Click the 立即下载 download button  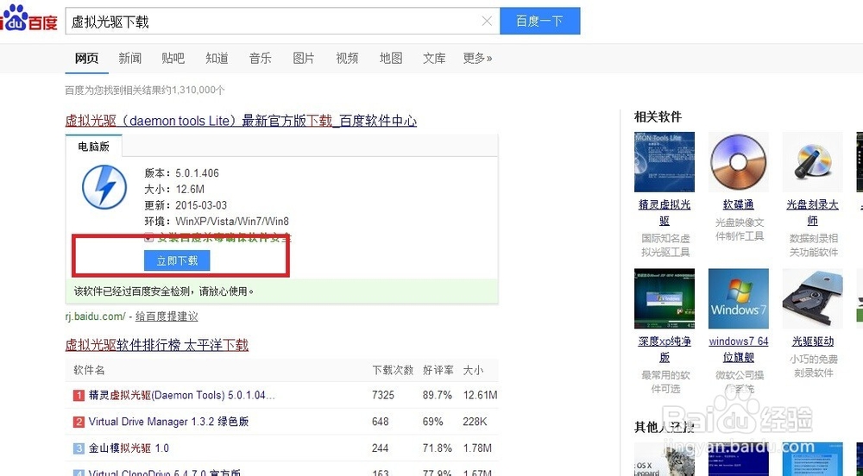177,260
